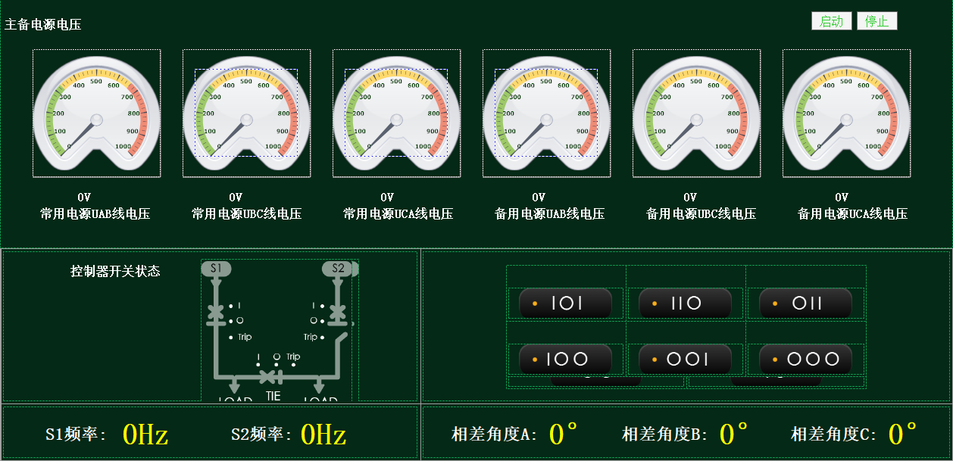Select the OOO switch state button
Image resolution: width=953 pixels, height=461 pixels.
[x=805, y=360]
